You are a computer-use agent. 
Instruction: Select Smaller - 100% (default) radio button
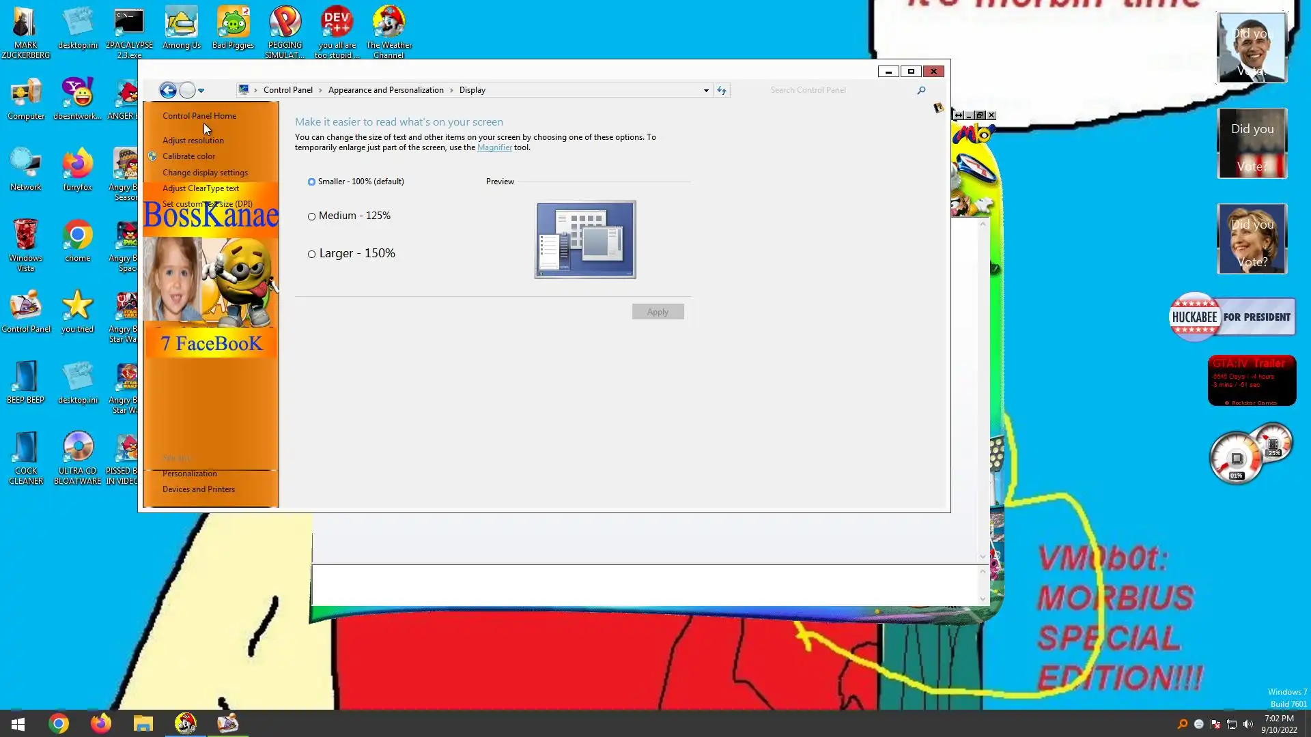pos(312,182)
